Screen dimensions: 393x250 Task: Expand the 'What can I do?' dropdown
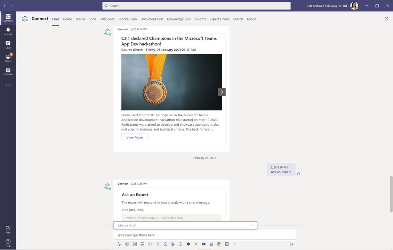185,225
